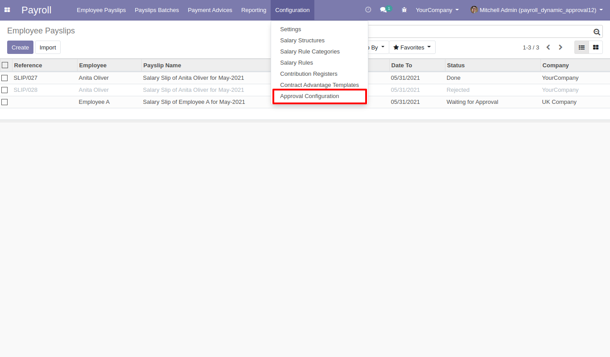Collapse the Configuration menu
The image size is (610, 357).
[293, 10]
